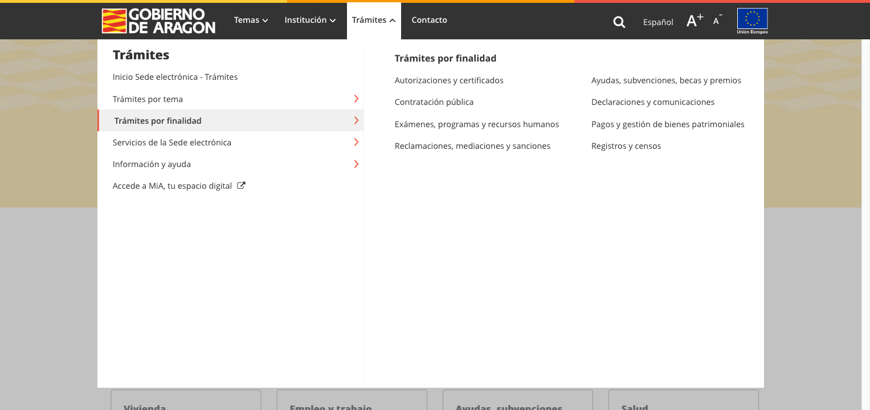Screen dimensions: 870x410
Task: Expand Información y ayuda chevron arrow
Action: tap(356, 164)
